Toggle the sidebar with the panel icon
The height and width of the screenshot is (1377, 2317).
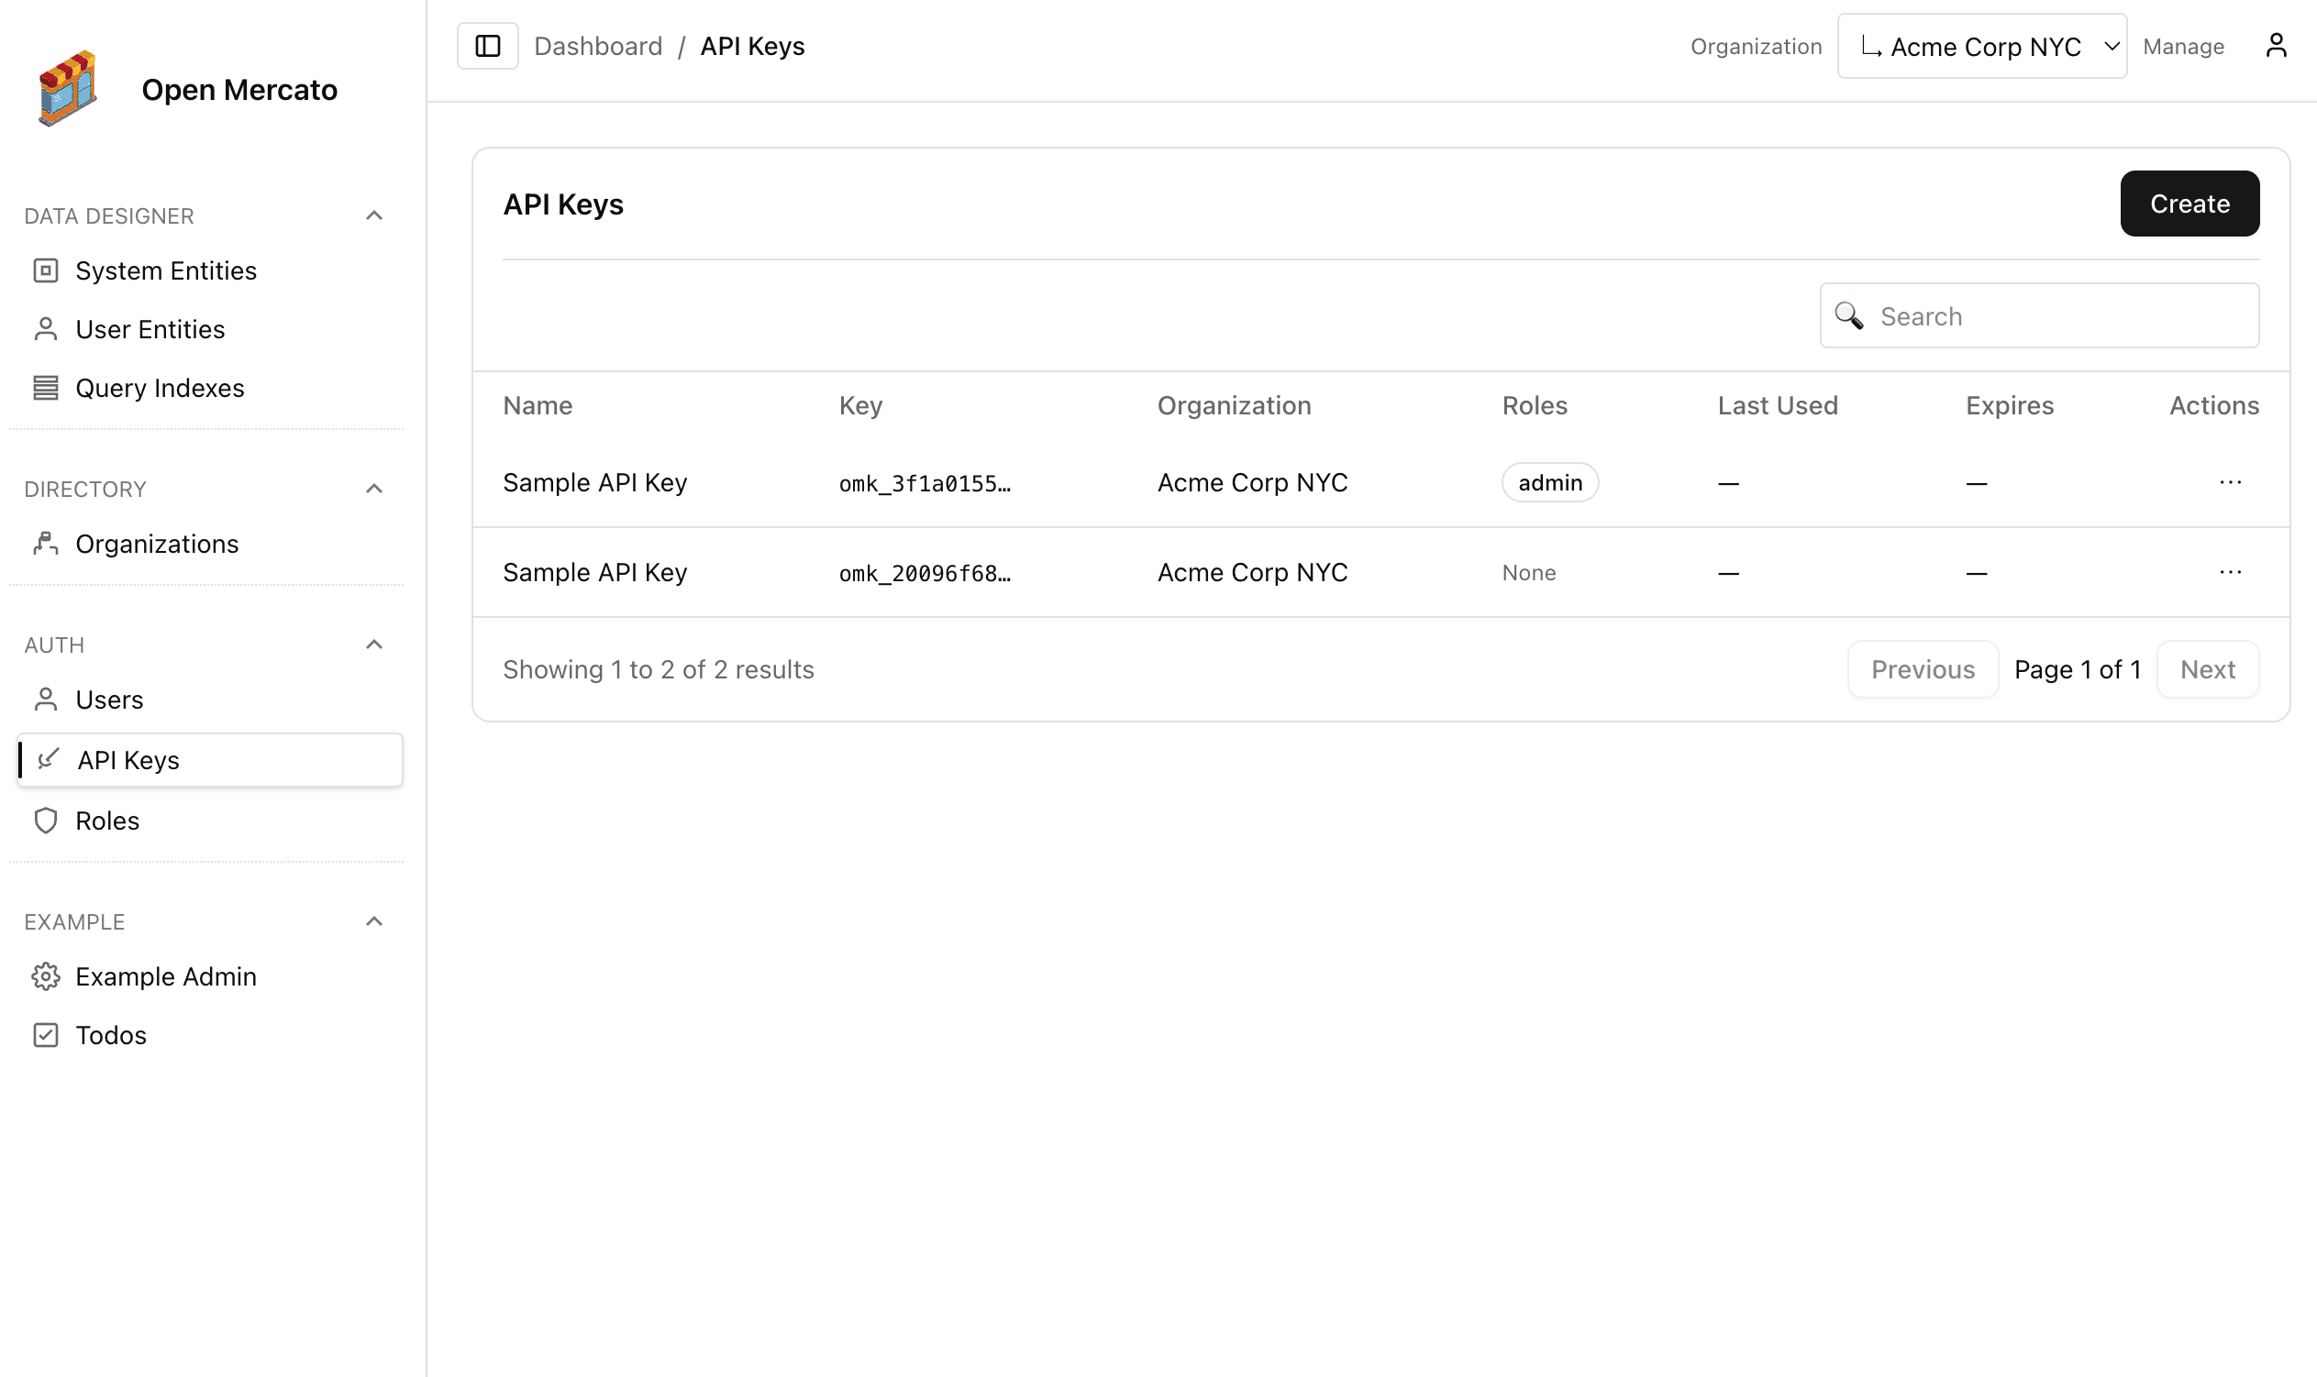(486, 45)
